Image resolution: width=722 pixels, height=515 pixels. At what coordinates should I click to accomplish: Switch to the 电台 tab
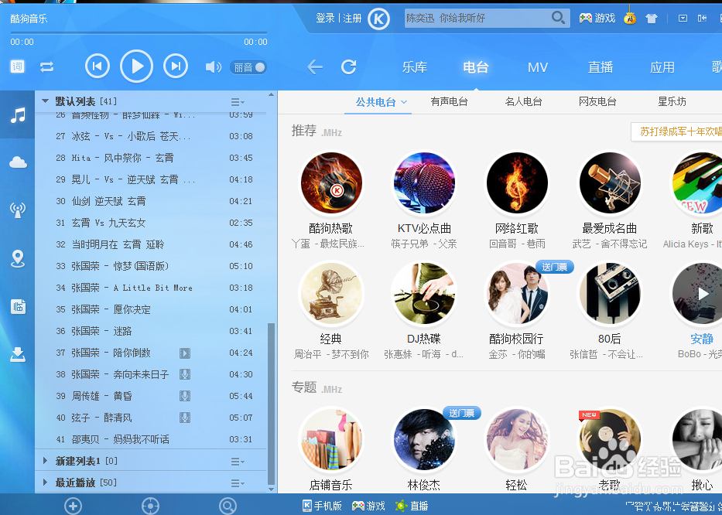coord(475,67)
